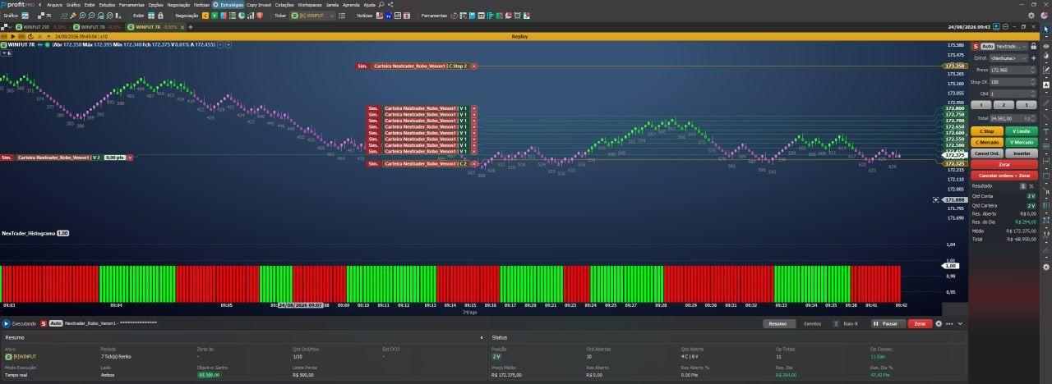1052x384 pixels.
Task: Click the V Mercado sell button
Action: click(1021, 142)
